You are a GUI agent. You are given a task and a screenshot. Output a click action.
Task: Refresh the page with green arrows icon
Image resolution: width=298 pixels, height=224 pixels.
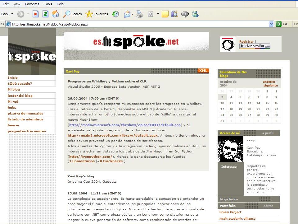45,14
